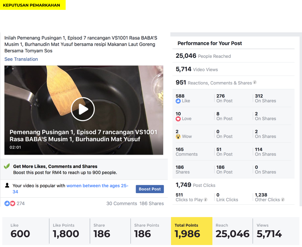Click the See Translation link

pyautogui.click(x=21, y=59)
